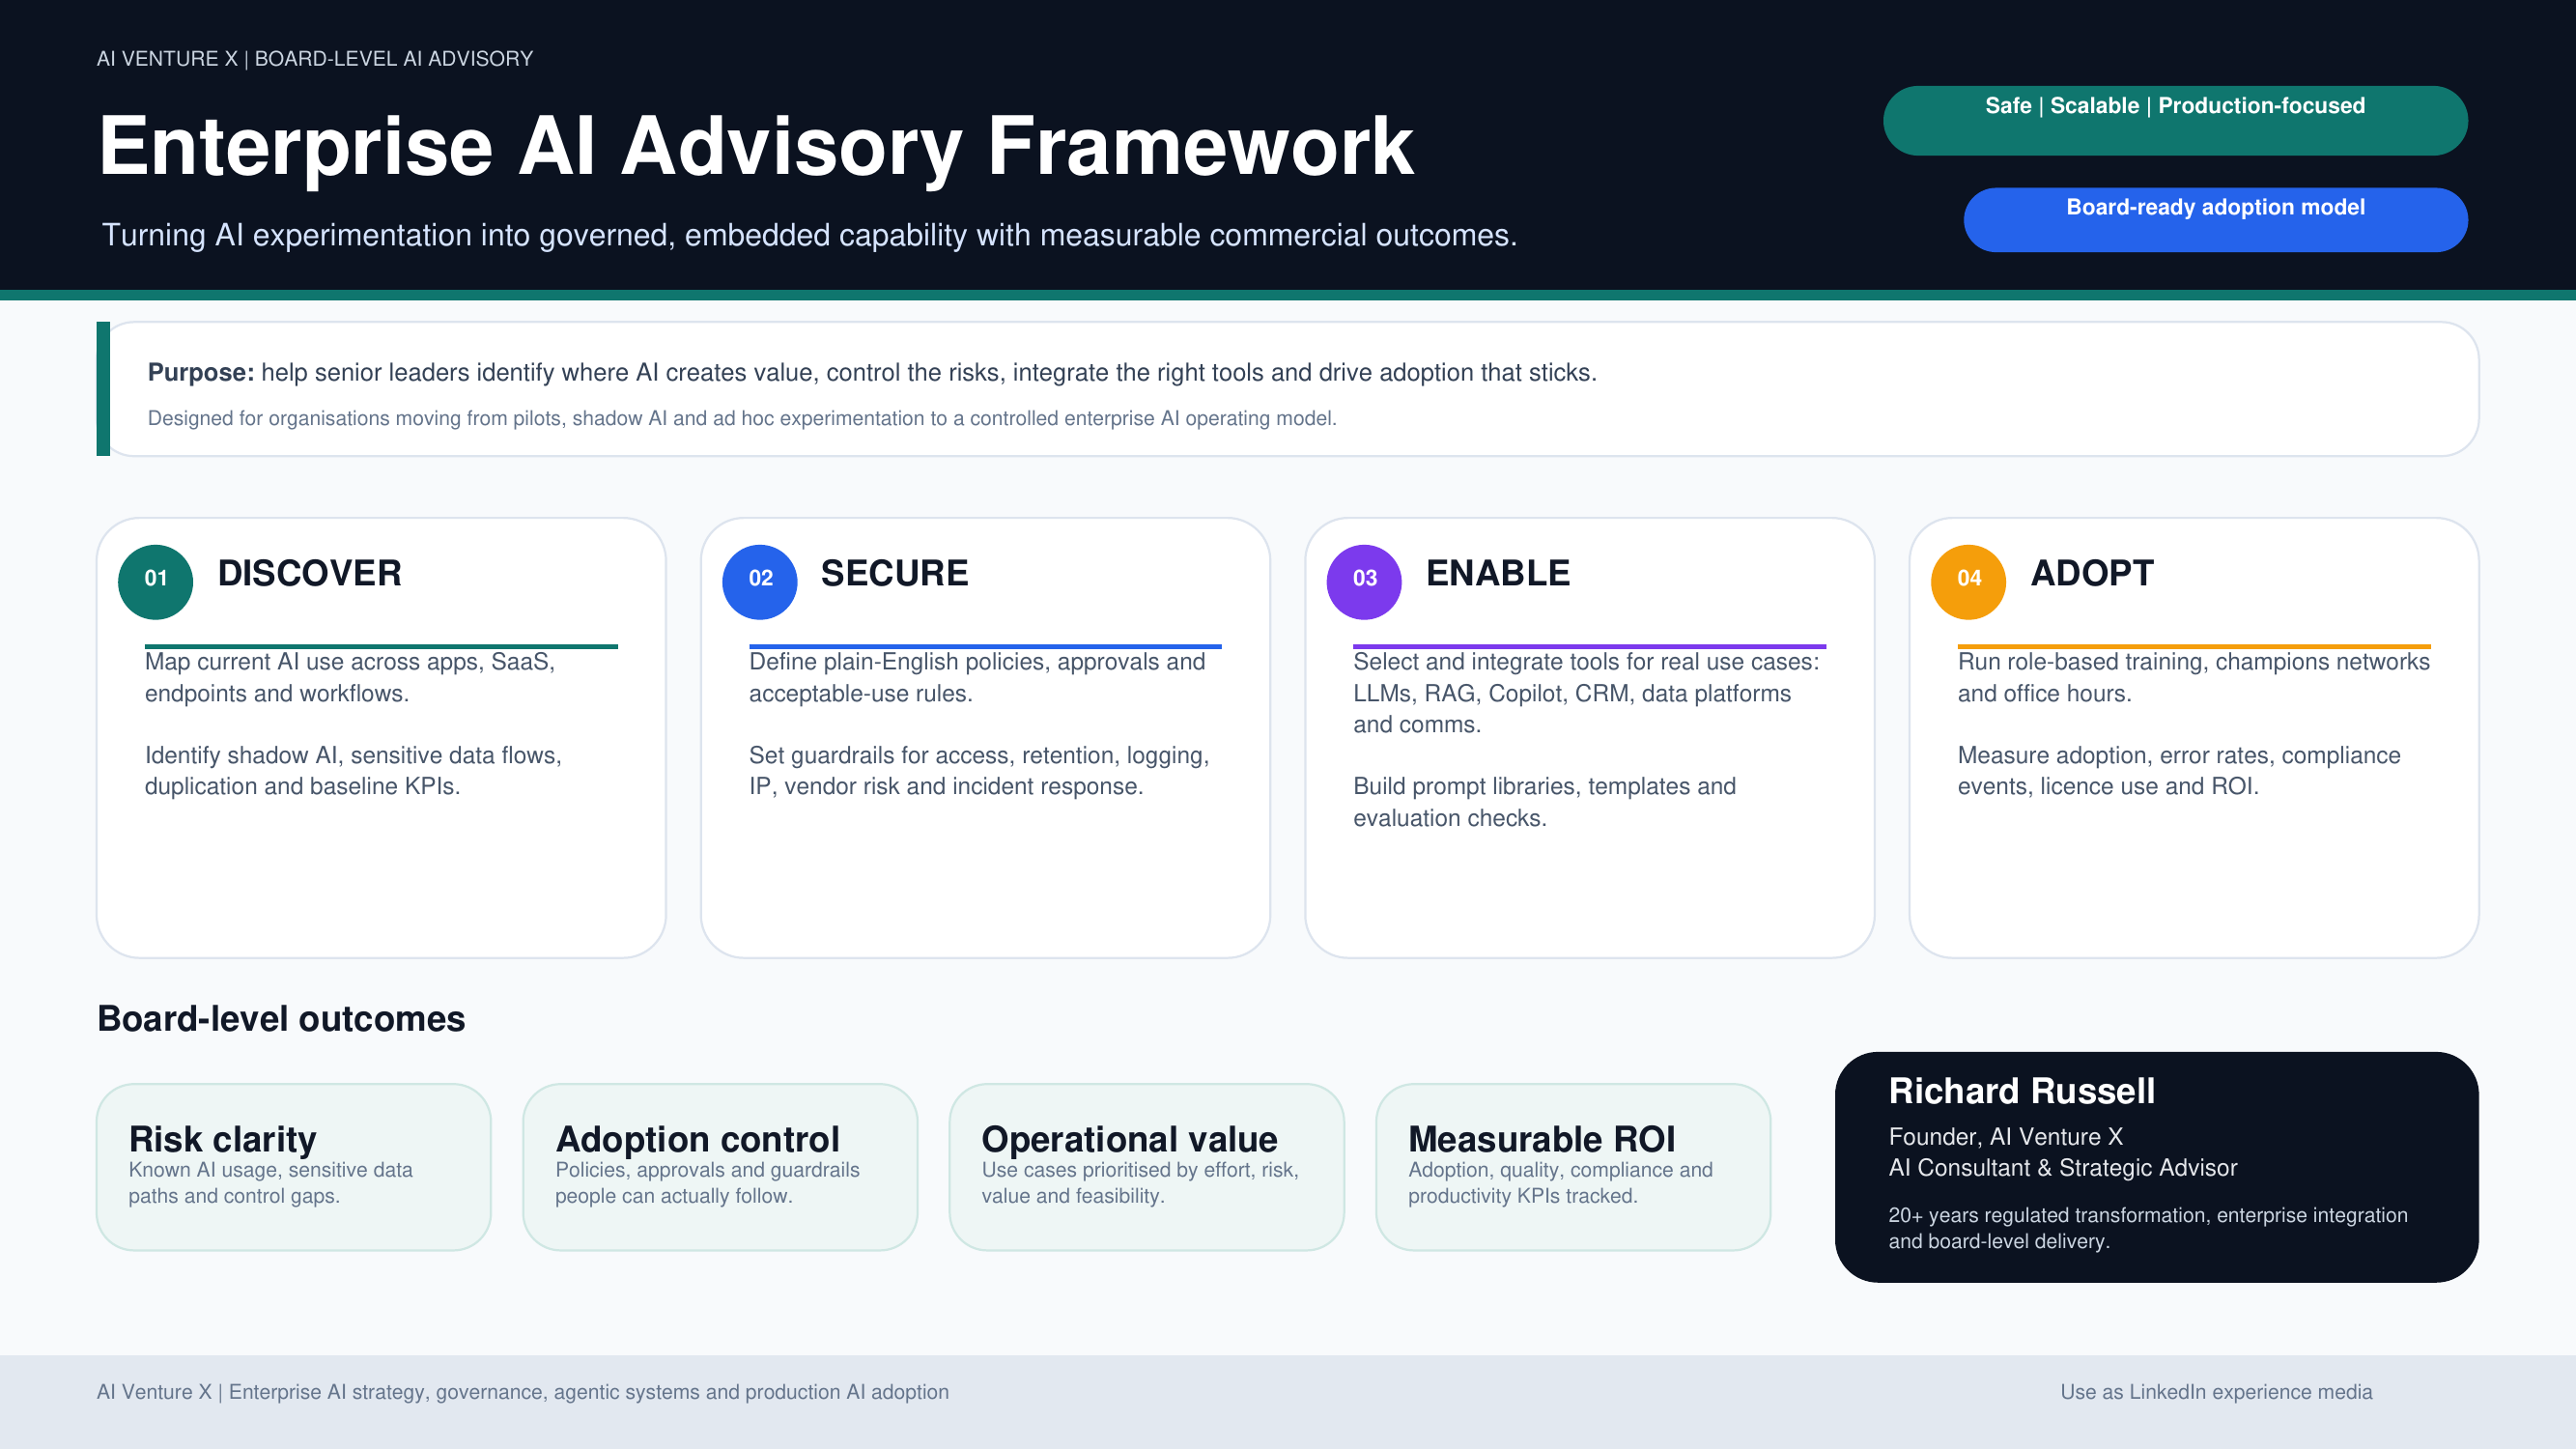Click the SECURE heading

tap(894, 573)
